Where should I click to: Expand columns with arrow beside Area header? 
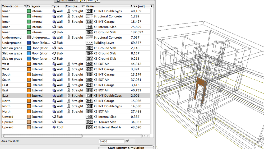152,6
